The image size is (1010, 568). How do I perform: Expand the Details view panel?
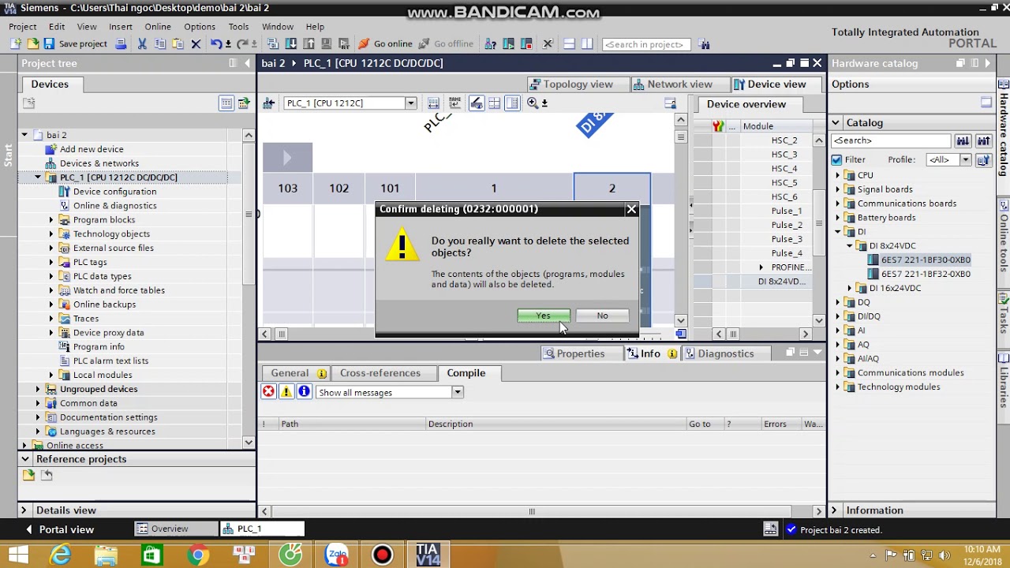coord(24,510)
